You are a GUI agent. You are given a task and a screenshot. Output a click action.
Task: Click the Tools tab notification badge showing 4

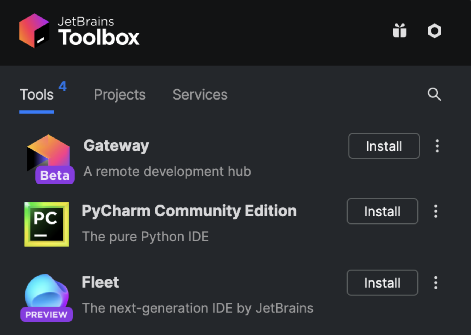[x=63, y=86]
